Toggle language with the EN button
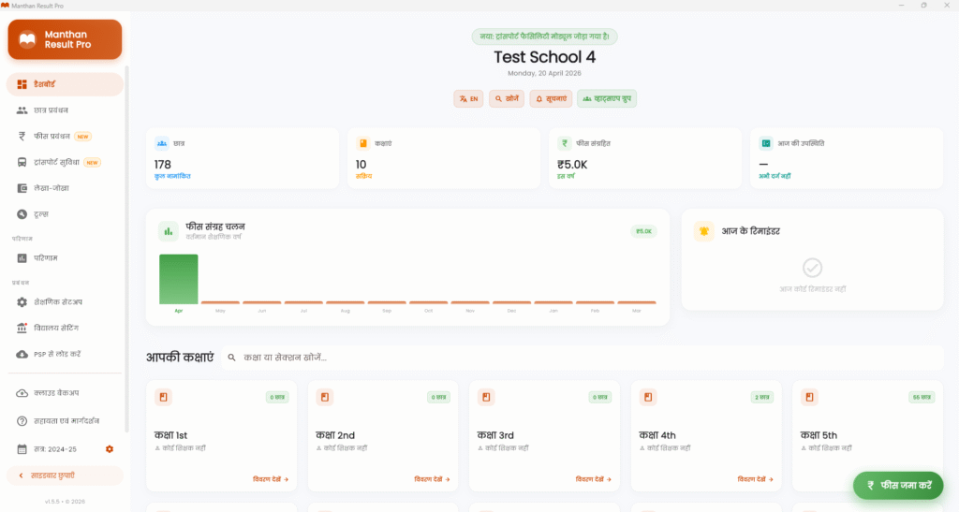Viewport: 959px width, 512px height. click(468, 98)
